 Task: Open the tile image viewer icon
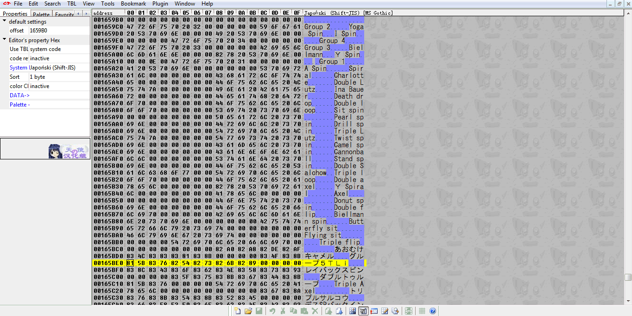(x=353, y=311)
